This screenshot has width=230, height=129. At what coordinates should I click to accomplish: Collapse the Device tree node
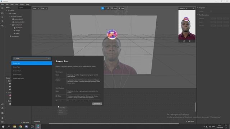point(7,10)
